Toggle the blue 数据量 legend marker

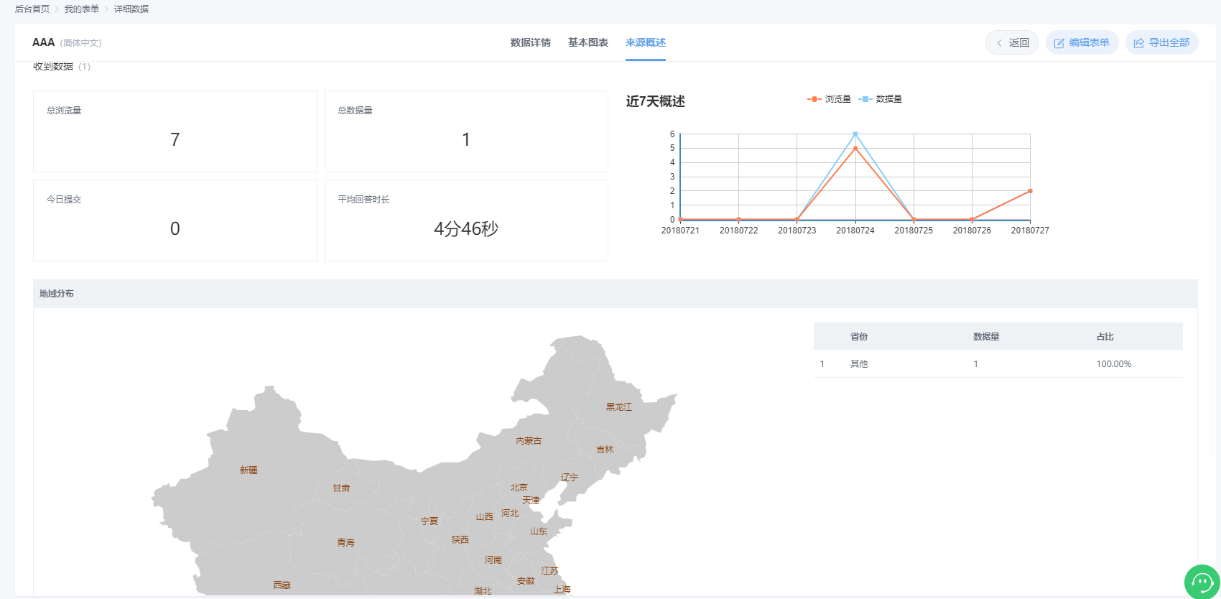pos(865,99)
